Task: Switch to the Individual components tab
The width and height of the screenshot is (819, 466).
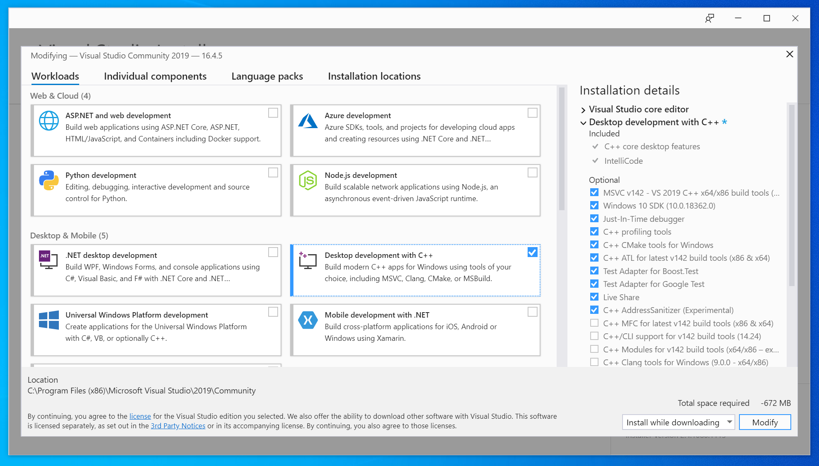Action: [155, 76]
